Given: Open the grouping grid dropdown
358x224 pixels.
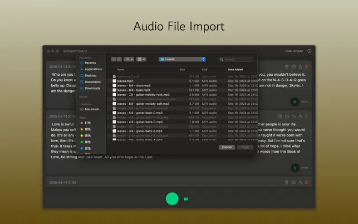Looking at the screenshot, I should click(x=141, y=59).
